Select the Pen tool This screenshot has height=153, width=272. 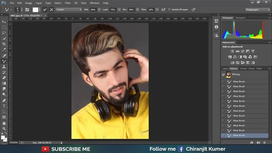(x=4, y=100)
